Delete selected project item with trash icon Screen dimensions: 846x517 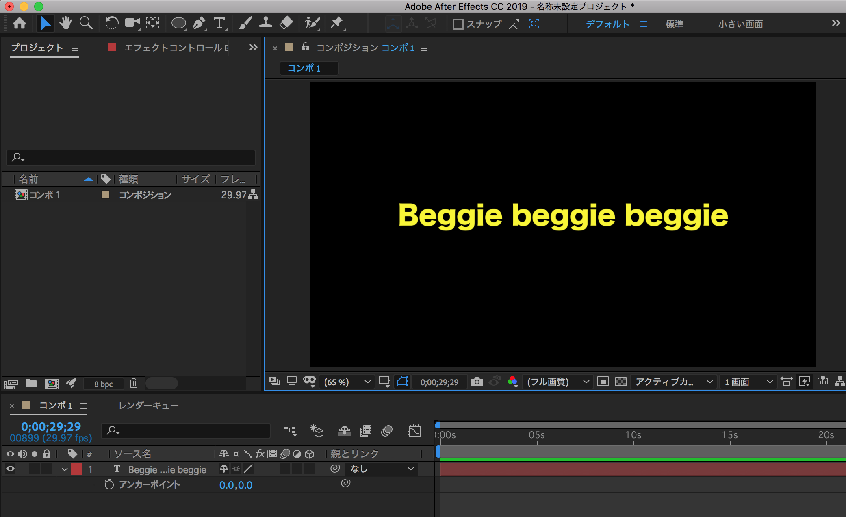134,383
